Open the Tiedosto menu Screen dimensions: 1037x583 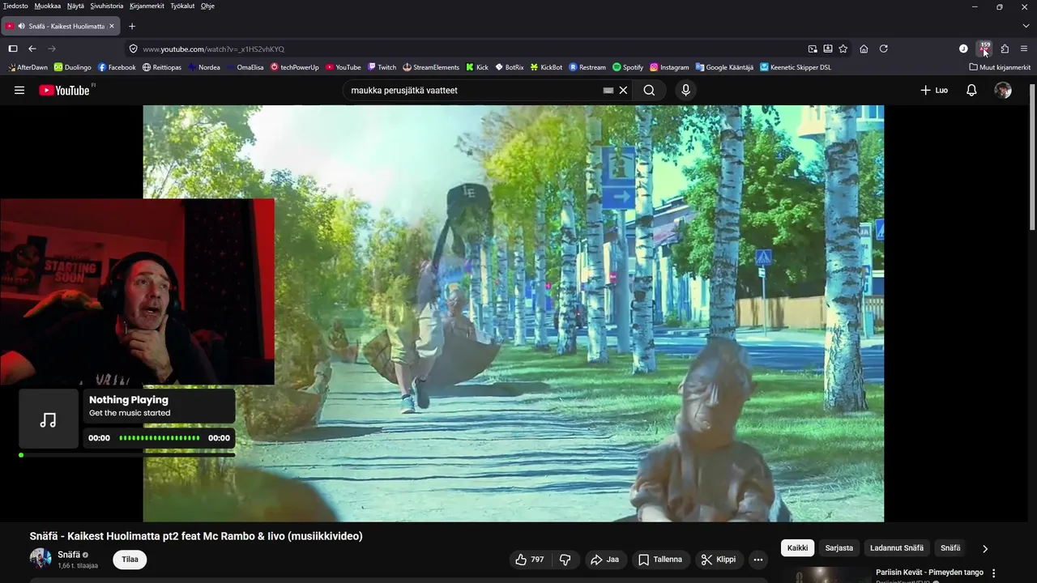[x=15, y=6]
